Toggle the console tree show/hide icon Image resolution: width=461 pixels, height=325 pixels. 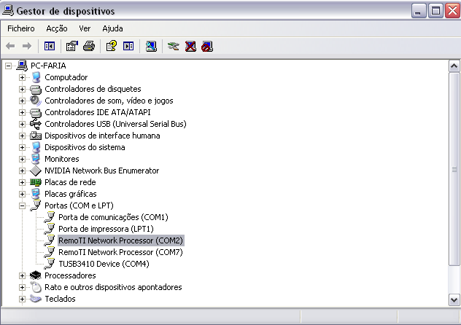click(x=50, y=46)
